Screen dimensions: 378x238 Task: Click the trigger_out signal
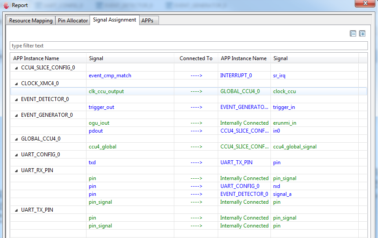point(101,107)
